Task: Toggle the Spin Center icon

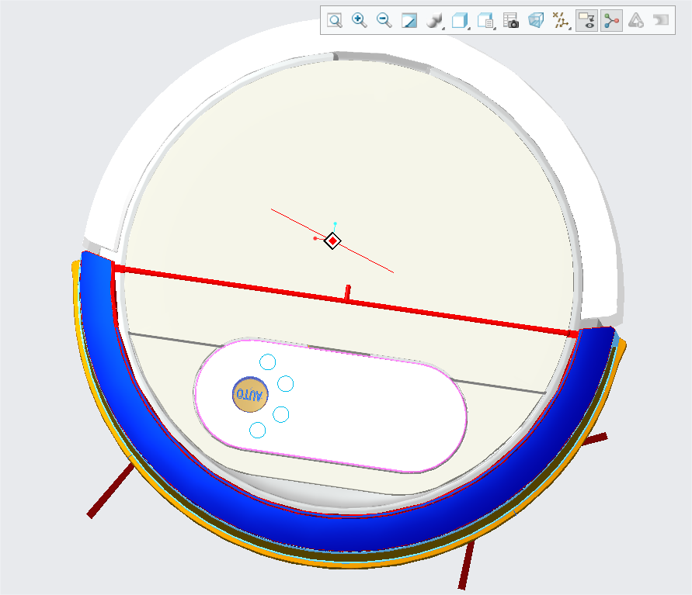Action: pos(611,20)
